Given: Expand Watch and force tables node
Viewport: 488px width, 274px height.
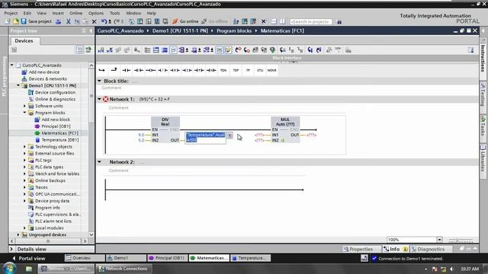Looking at the screenshot, I should [25, 174].
